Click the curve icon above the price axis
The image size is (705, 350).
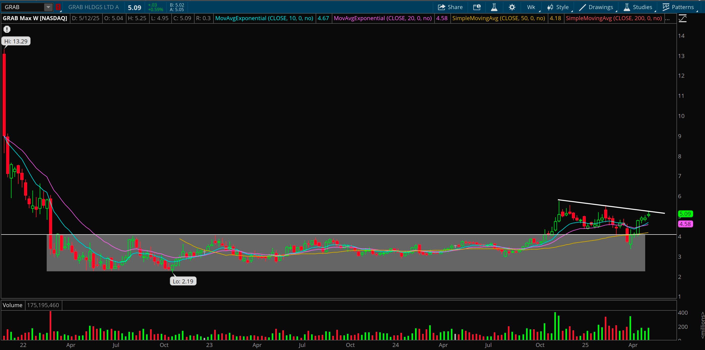pyautogui.click(x=683, y=19)
